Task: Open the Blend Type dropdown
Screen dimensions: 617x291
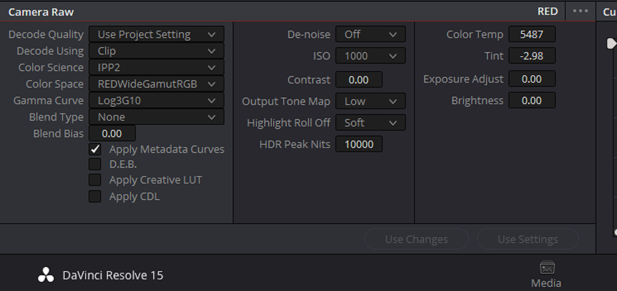Action: click(157, 117)
